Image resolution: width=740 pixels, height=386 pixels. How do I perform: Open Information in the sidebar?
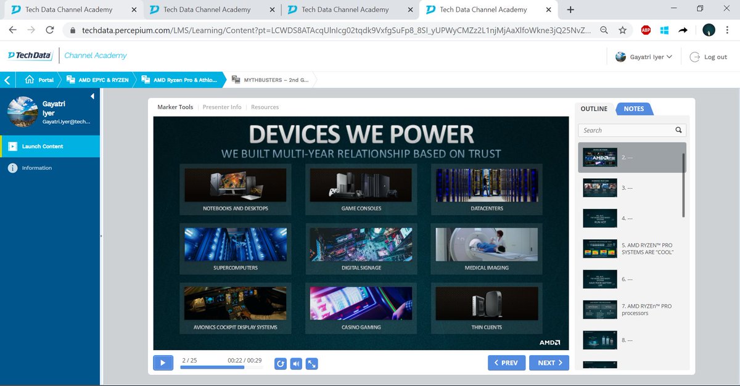coord(50,168)
